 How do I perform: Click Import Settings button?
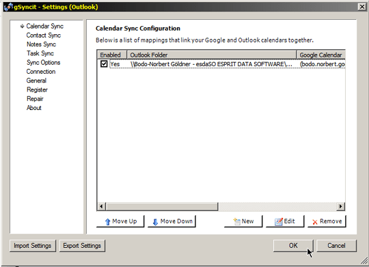[x=33, y=246]
